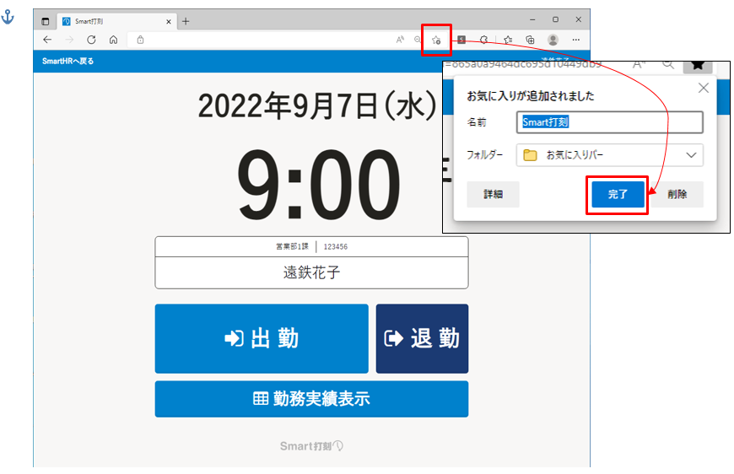Screen dimensions: 734x474
Task: Click the 詳細 button in popup
Action: click(493, 194)
